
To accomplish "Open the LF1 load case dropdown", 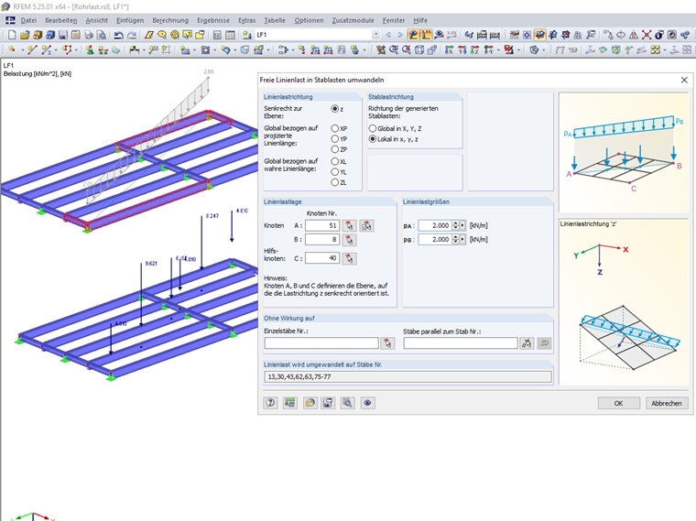I will click(x=376, y=35).
